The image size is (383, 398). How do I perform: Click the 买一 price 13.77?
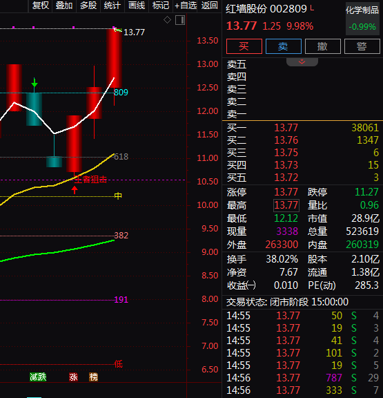point(286,128)
